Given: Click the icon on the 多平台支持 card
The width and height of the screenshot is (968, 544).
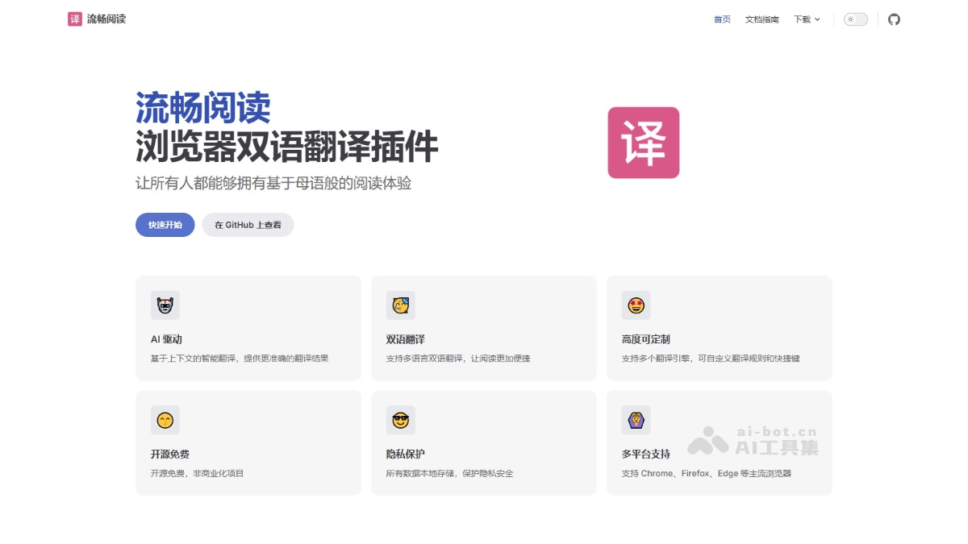Looking at the screenshot, I should coord(636,420).
